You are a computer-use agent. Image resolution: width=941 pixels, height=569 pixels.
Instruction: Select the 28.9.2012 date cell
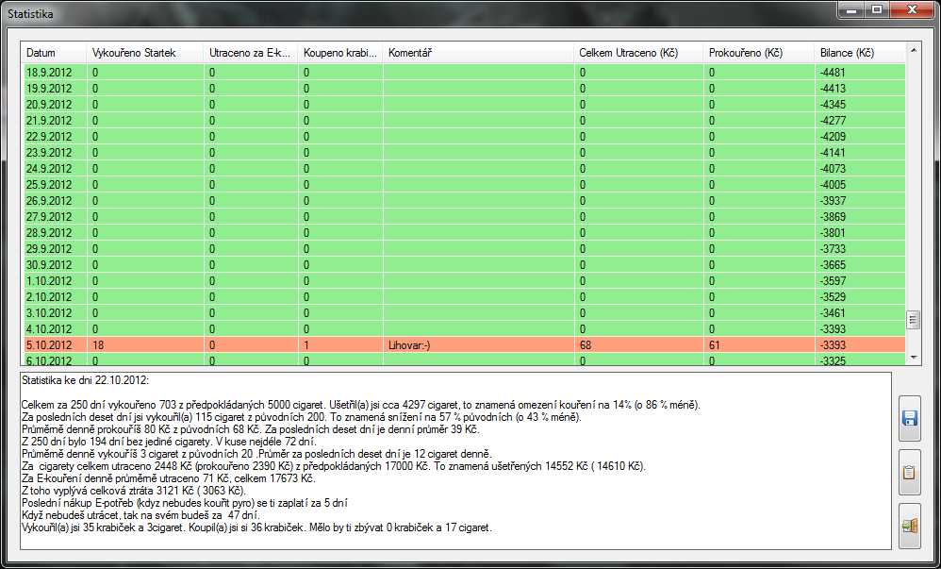click(x=56, y=232)
